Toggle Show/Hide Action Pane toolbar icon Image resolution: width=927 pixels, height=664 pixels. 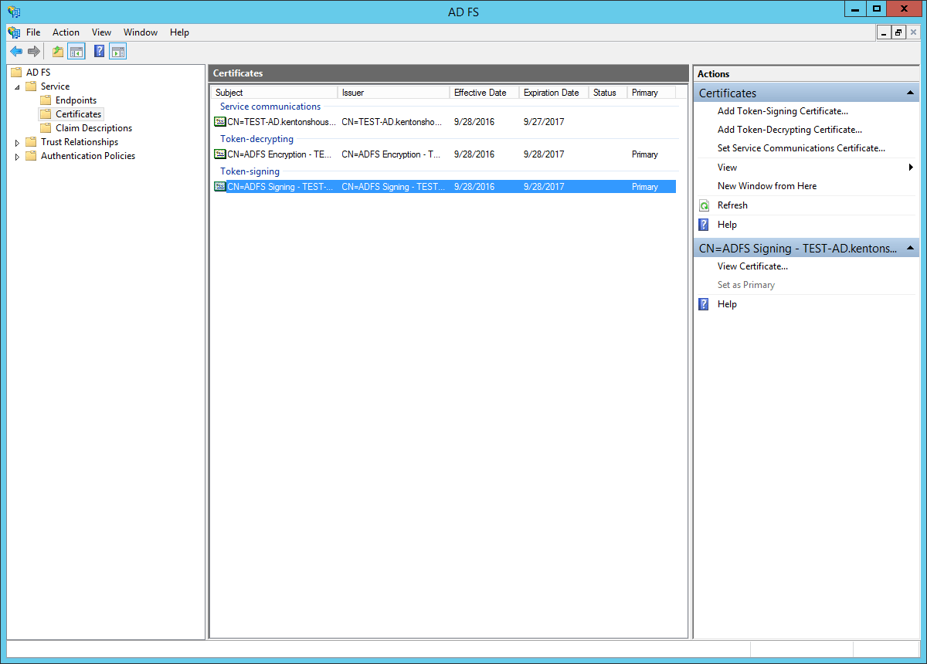pyautogui.click(x=117, y=52)
